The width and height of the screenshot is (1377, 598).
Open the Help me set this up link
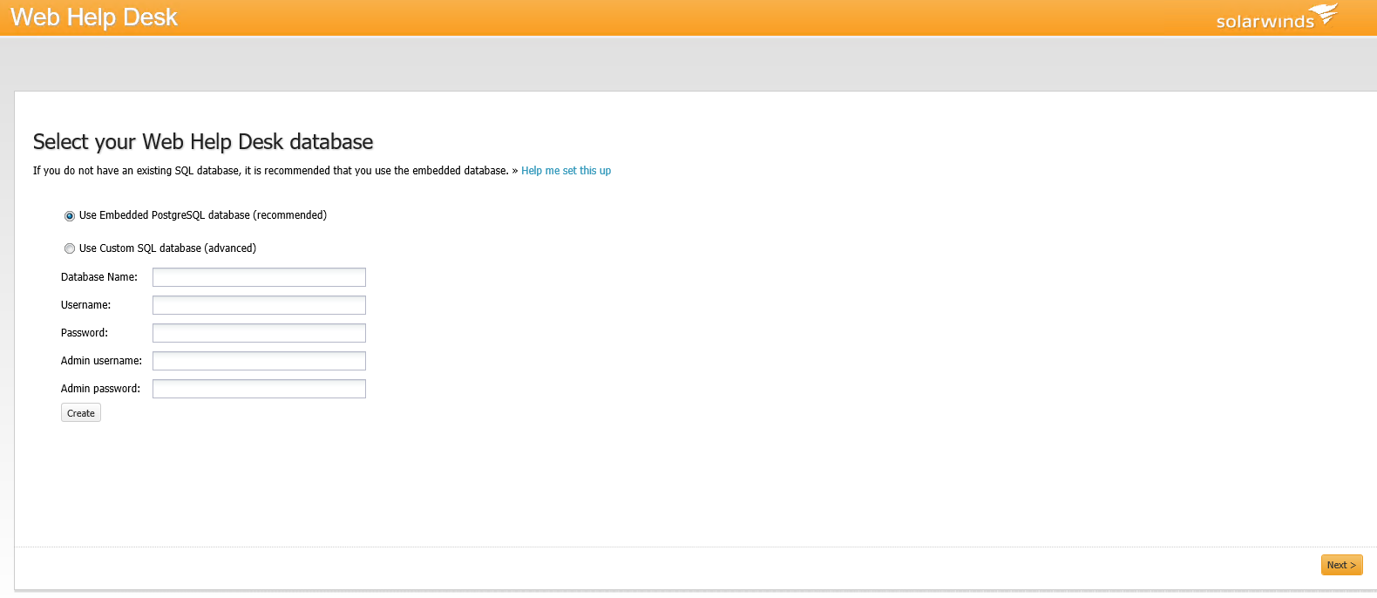566,171
